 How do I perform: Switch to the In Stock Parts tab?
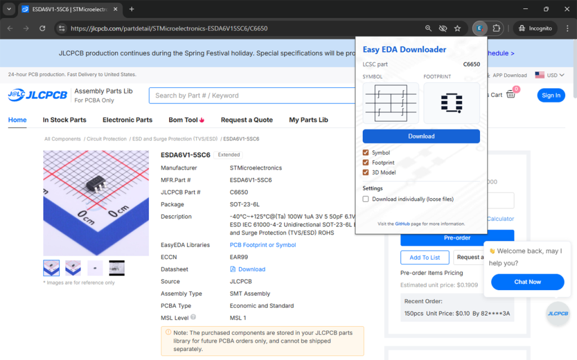64,120
